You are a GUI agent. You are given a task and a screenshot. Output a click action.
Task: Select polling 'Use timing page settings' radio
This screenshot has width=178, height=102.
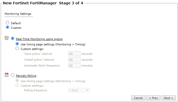tap(17, 81)
